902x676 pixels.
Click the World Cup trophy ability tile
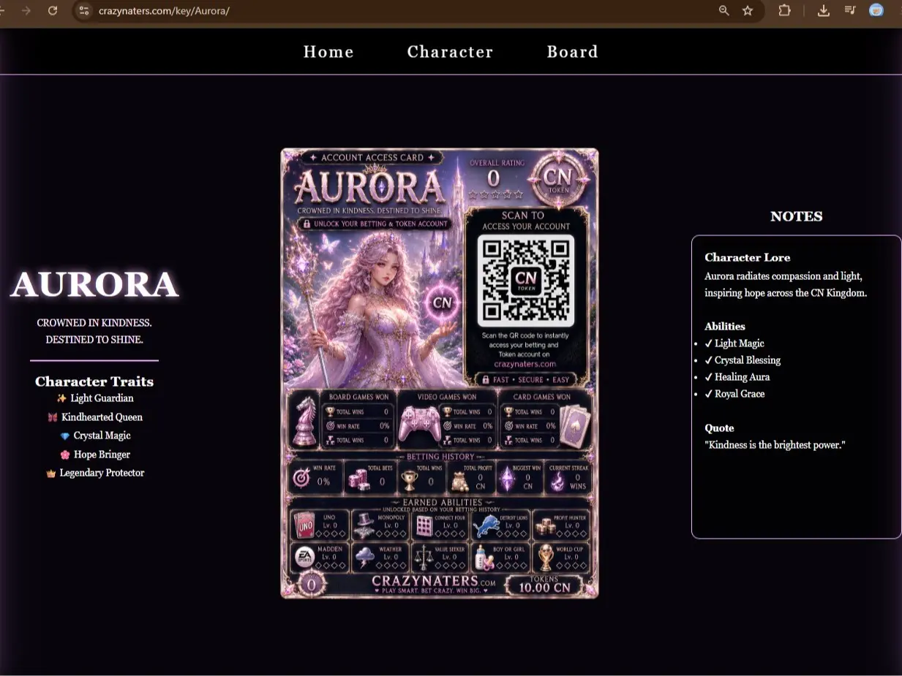pyautogui.click(x=561, y=557)
